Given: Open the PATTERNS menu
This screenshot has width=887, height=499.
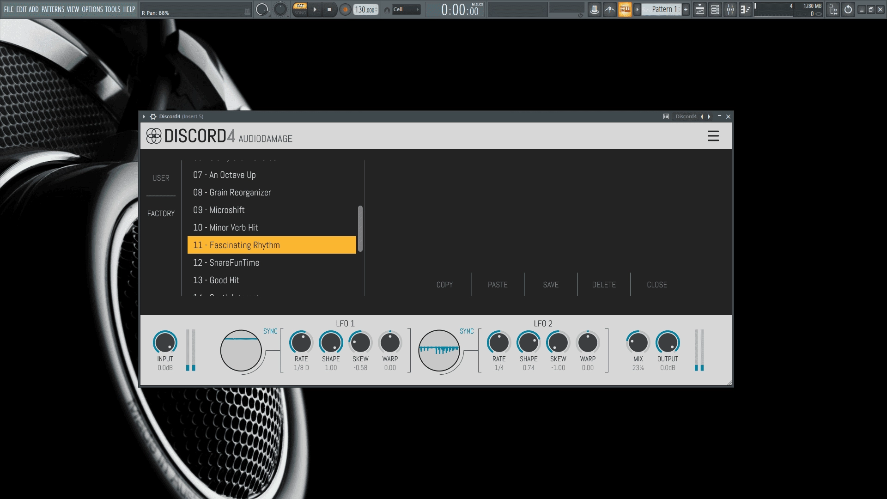Looking at the screenshot, I should (53, 9).
